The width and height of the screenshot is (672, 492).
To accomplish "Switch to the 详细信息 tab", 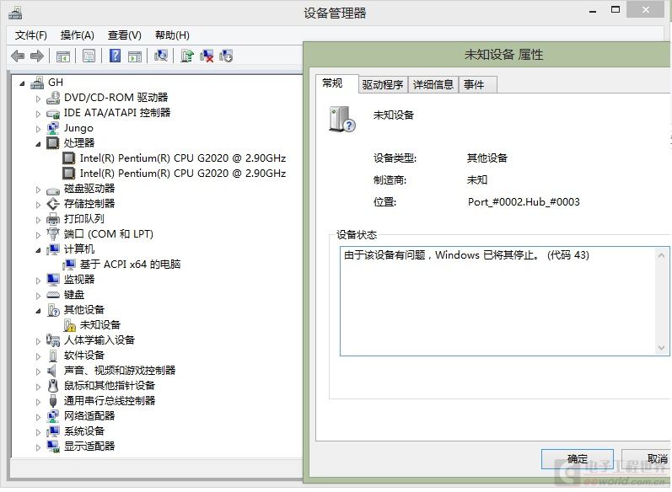I will tap(433, 85).
